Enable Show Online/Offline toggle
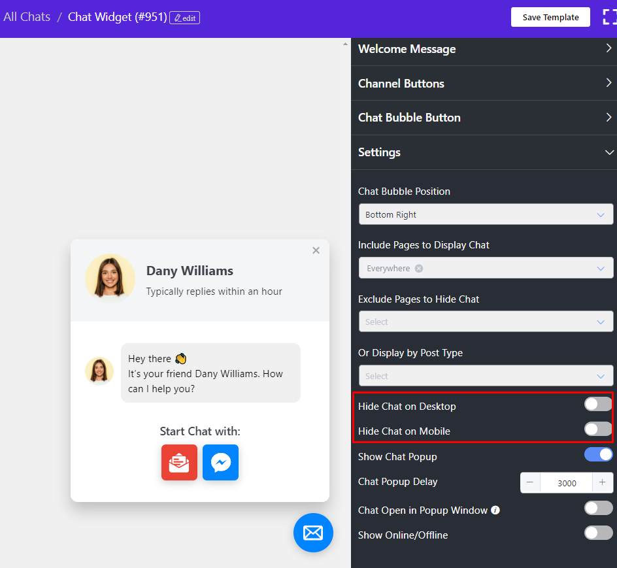This screenshot has height=568, width=617. click(599, 533)
